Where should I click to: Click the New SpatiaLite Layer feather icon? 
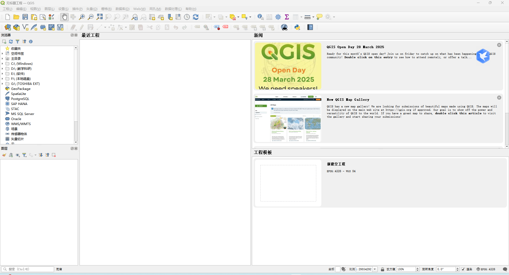[x=34, y=27]
